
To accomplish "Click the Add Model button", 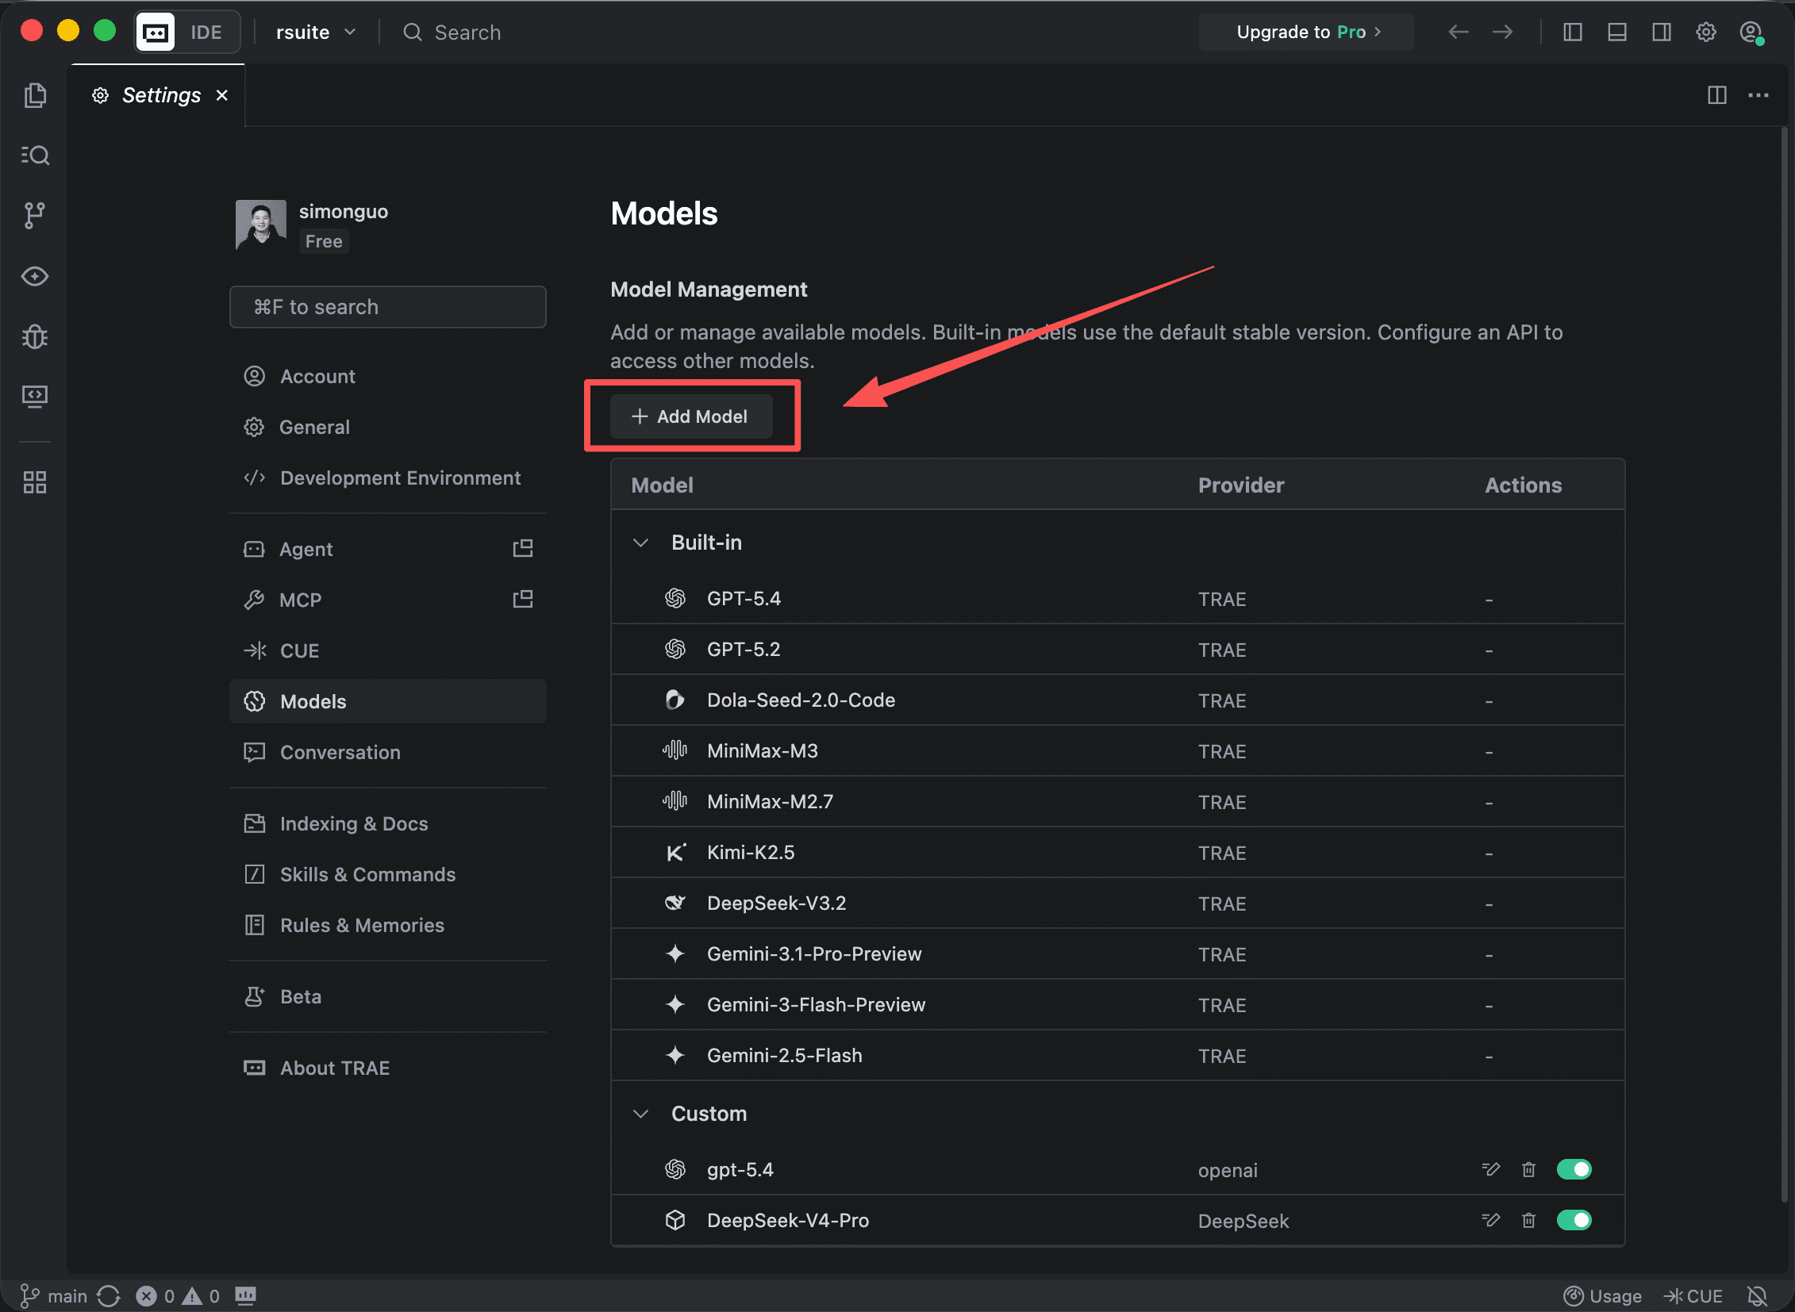I will (690, 416).
